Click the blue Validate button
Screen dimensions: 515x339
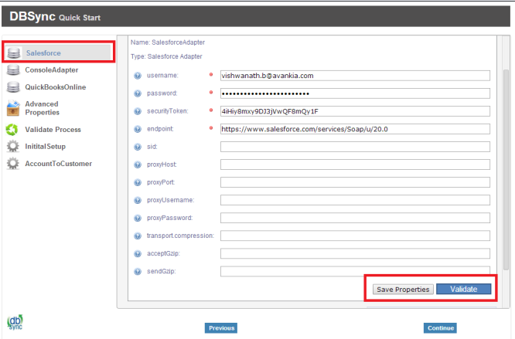coord(463,289)
